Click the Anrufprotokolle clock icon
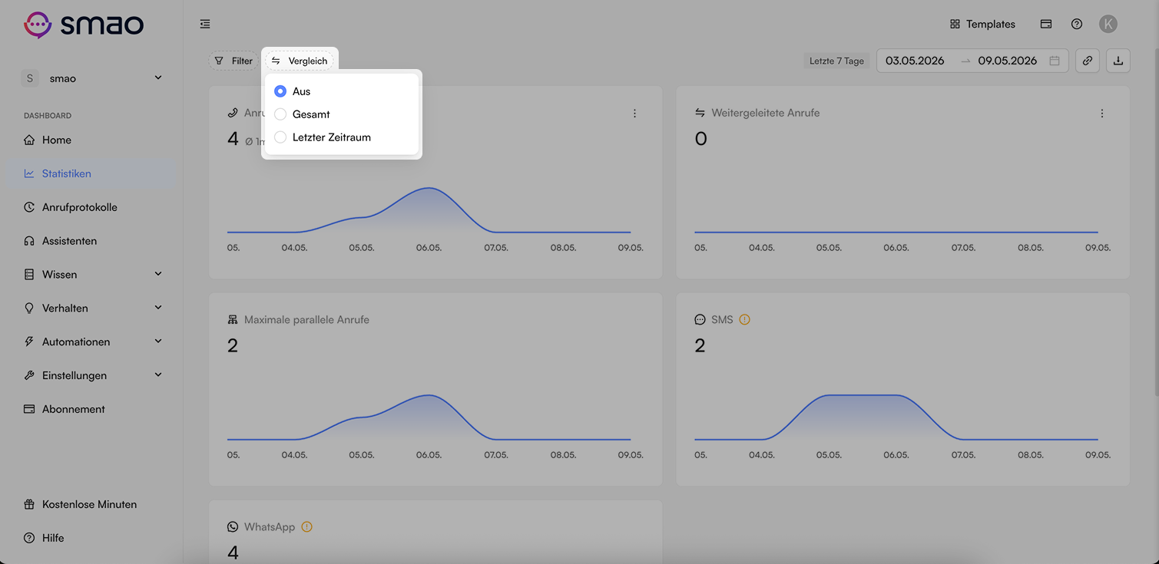 (x=29, y=207)
